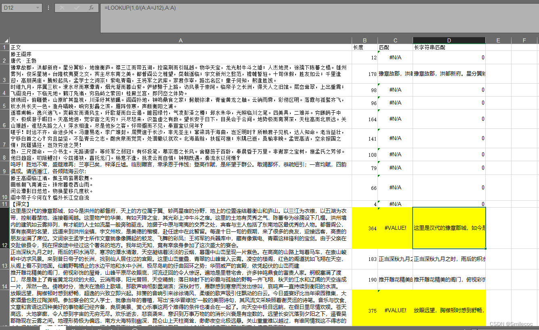Select row 13 header
The image size is (539, 330).
[x=5, y=259]
